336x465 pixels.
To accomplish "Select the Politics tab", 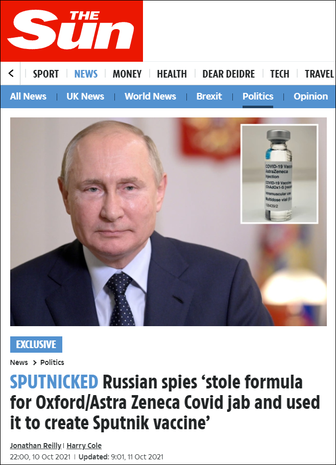I will pos(258,96).
